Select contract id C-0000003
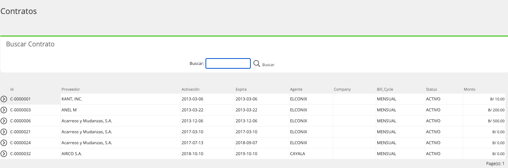 pyautogui.click(x=20, y=110)
